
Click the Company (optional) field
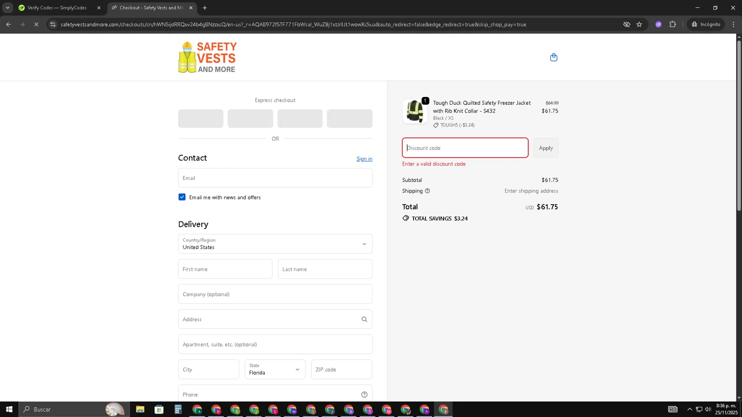[275, 294]
